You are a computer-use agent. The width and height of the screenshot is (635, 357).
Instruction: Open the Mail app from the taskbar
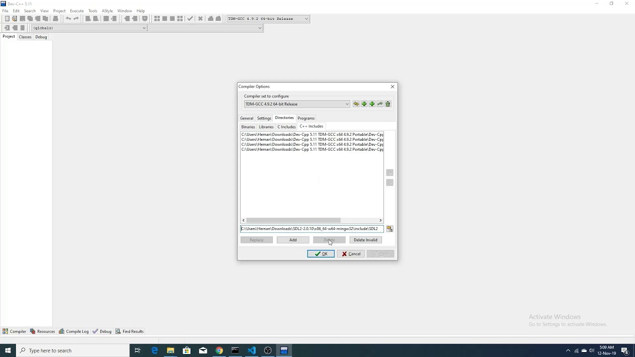pos(203,351)
